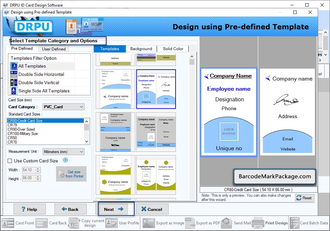Click the Height input field
The width and height of the screenshot is (330, 231).
pyautogui.click(x=29, y=178)
